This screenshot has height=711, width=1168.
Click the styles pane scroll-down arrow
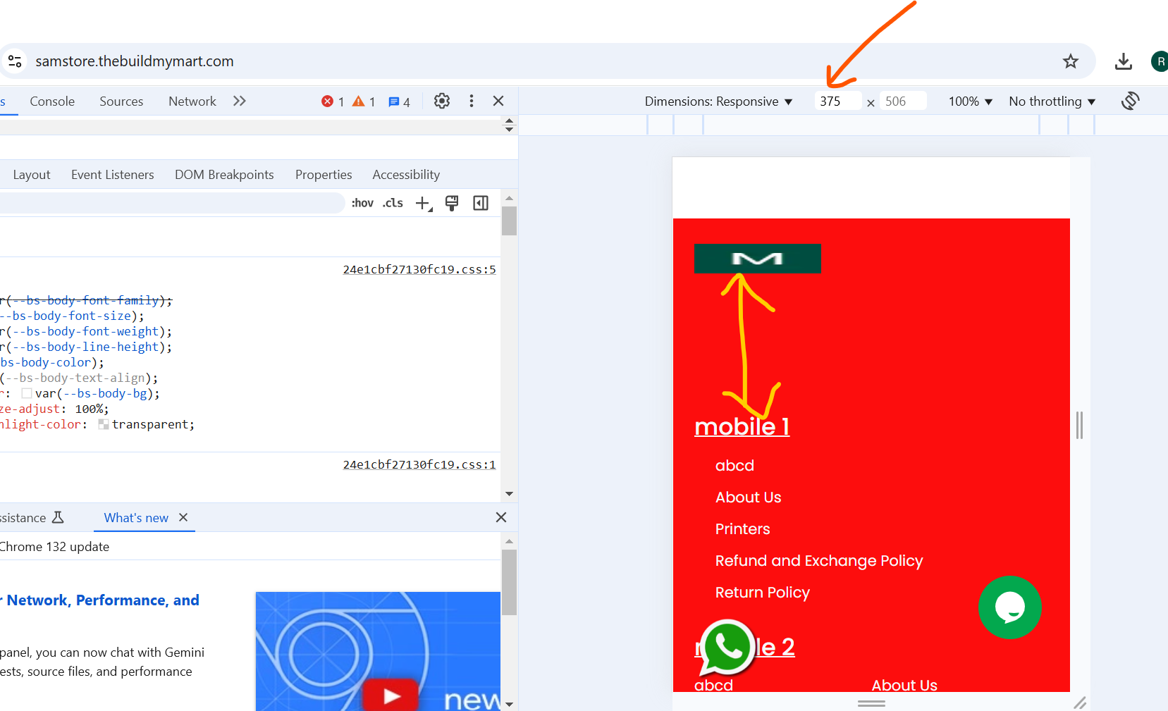pyautogui.click(x=509, y=494)
